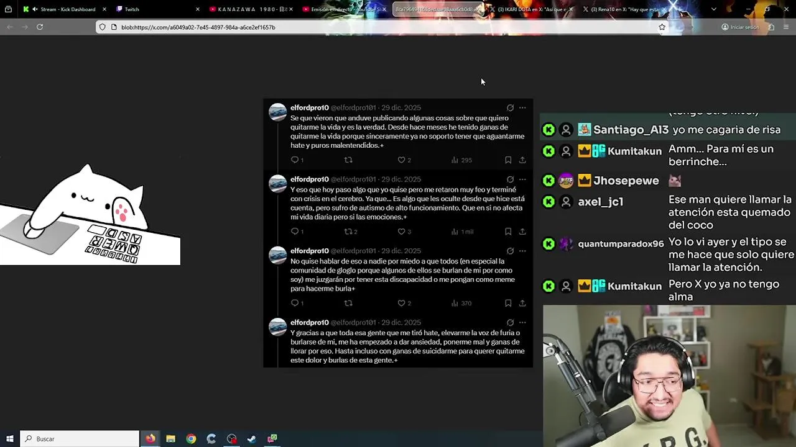Click the Bongo Cat overlay widget
Image resolution: width=796 pixels, height=447 pixels.
click(x=90, y=214)
